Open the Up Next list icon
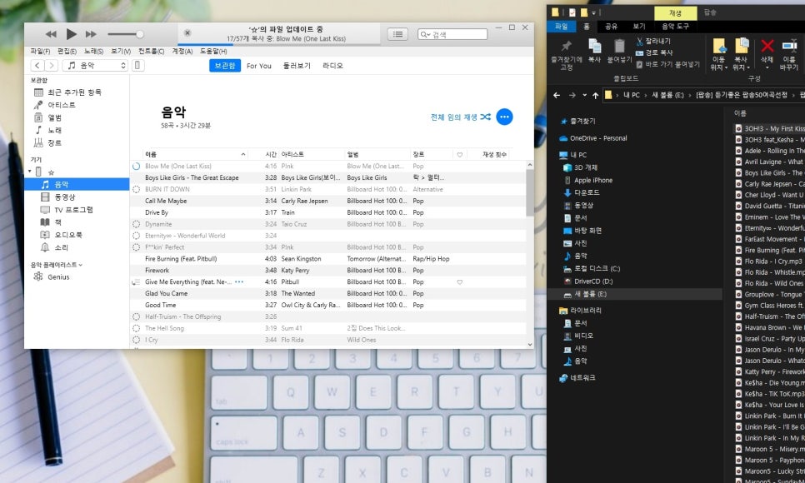 pos(397,34)
